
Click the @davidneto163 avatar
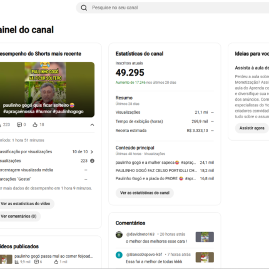[119, 235]
